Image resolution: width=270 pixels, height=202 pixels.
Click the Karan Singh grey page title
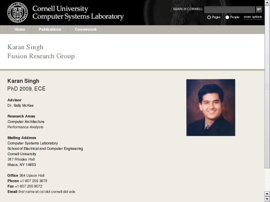25,47
